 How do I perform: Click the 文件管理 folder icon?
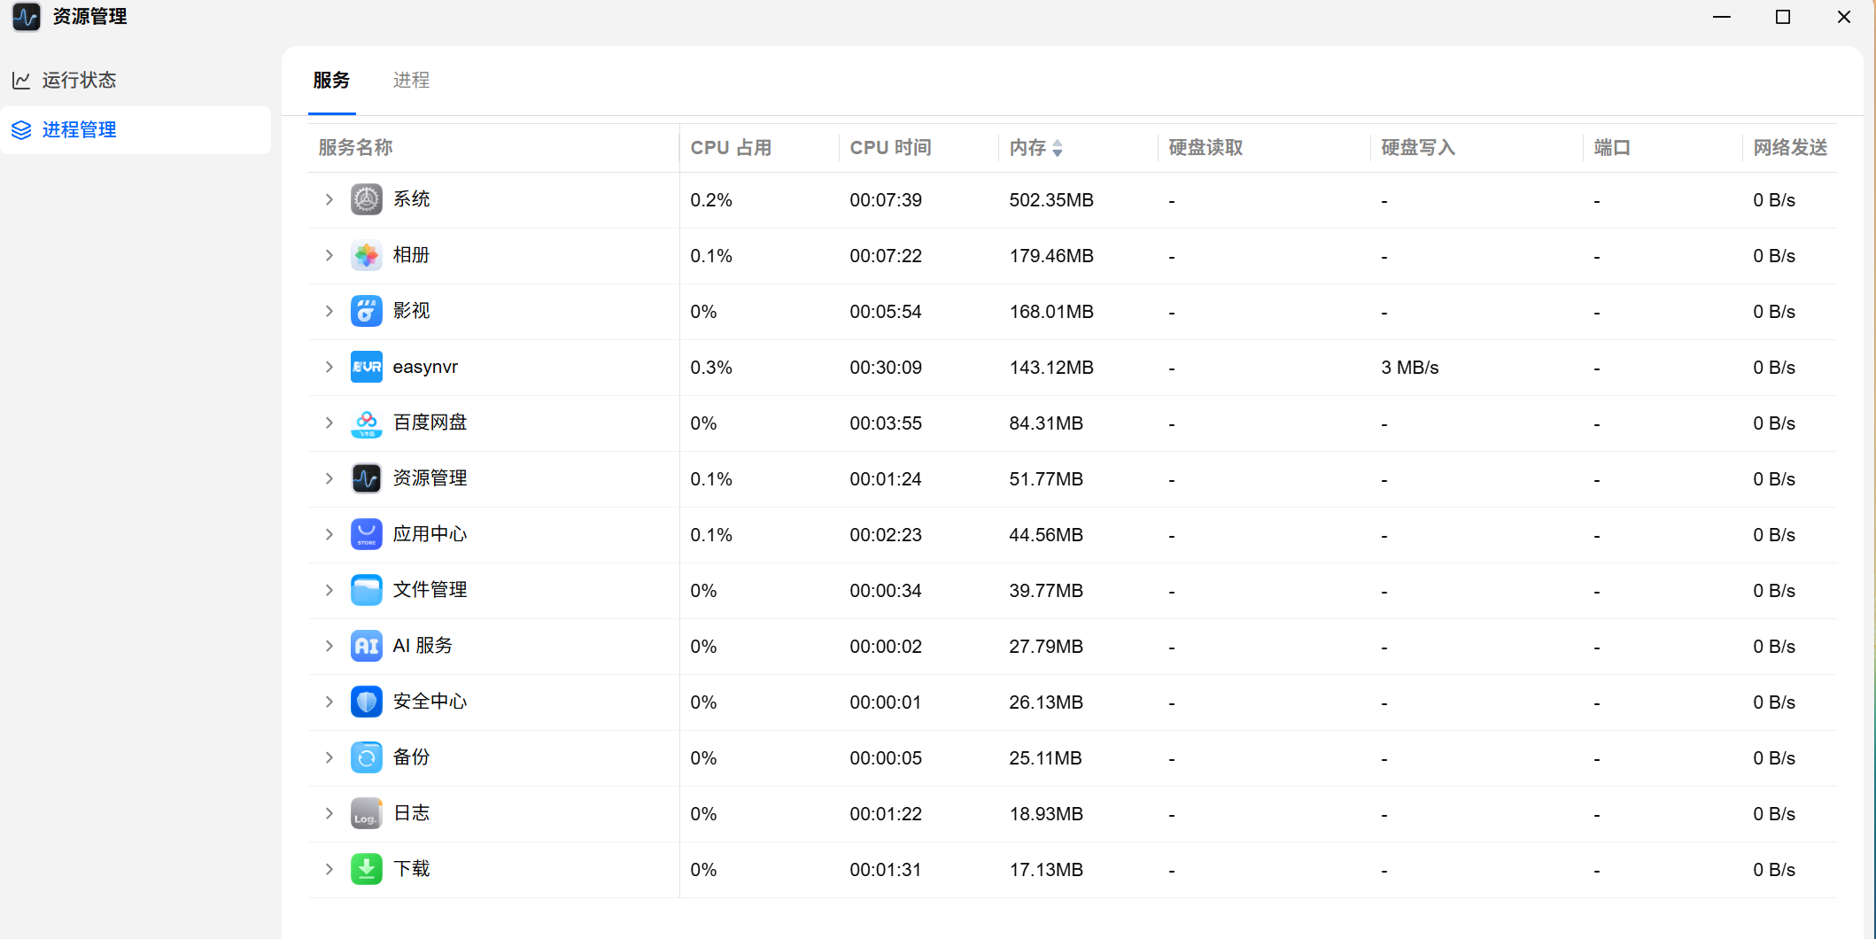click(366, 590)
